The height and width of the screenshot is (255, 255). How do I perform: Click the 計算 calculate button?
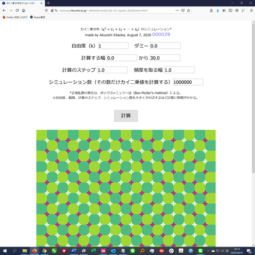point(126,116)
